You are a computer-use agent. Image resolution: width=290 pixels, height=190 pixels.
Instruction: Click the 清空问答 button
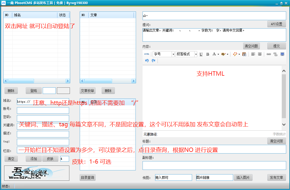pos(276,141)
